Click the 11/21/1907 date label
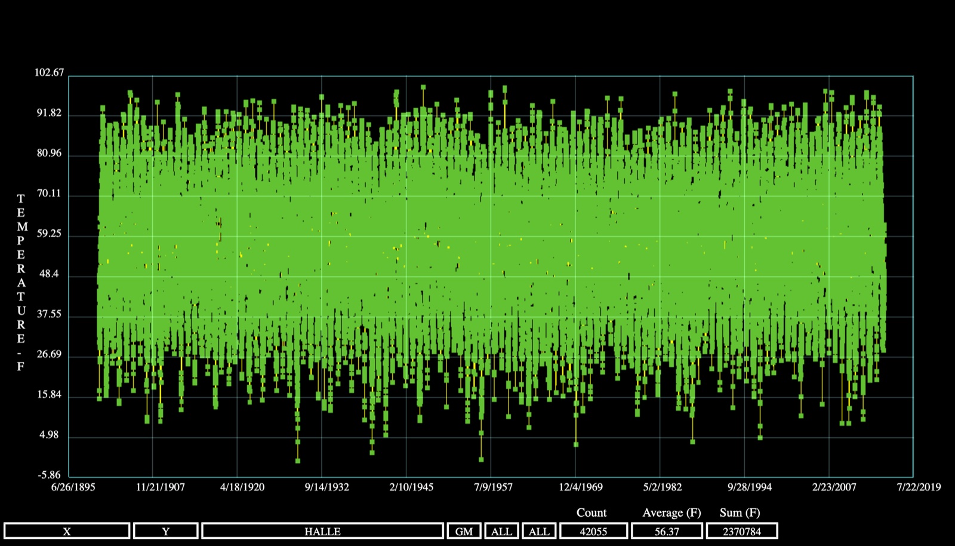 (161, 487)
